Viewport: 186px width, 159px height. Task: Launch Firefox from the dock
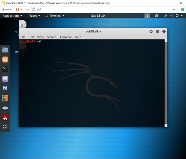[x=5, y=60]
